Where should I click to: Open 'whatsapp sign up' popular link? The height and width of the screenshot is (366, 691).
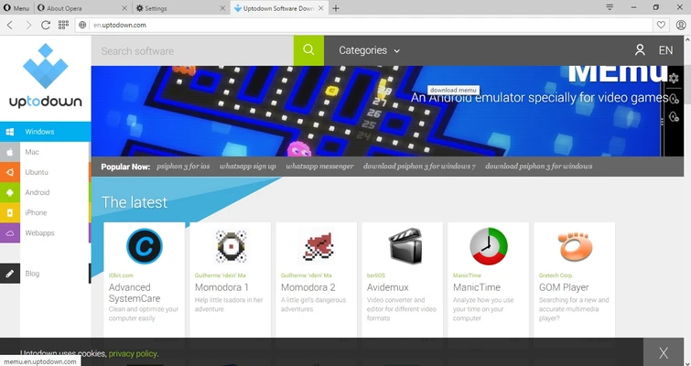point(248,167)
